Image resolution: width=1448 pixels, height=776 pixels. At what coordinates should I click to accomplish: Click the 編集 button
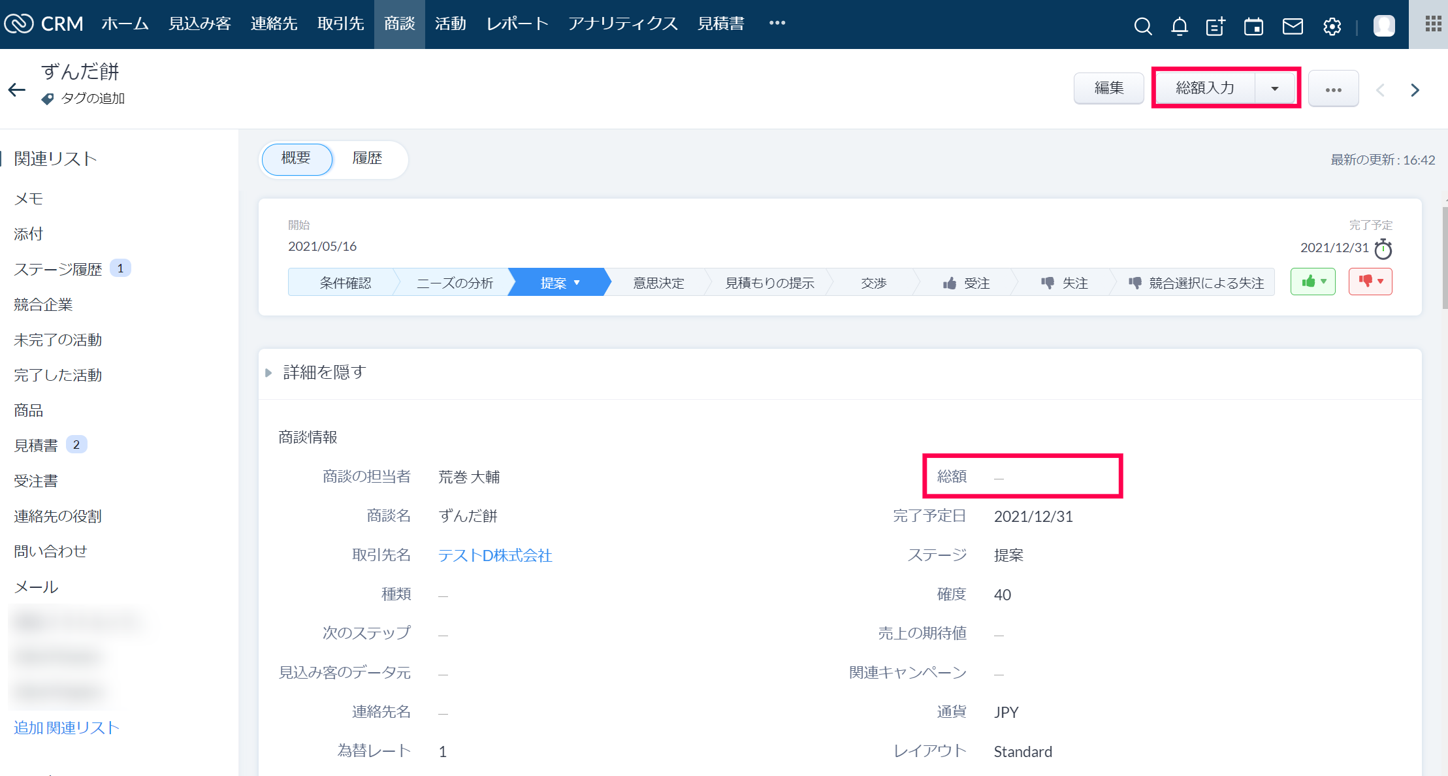tap(1108, 88)
